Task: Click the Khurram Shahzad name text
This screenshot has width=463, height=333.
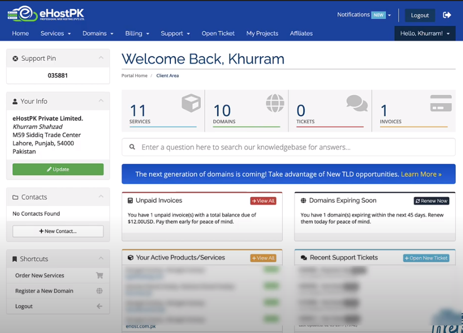Action: click(x=37, y=127)
